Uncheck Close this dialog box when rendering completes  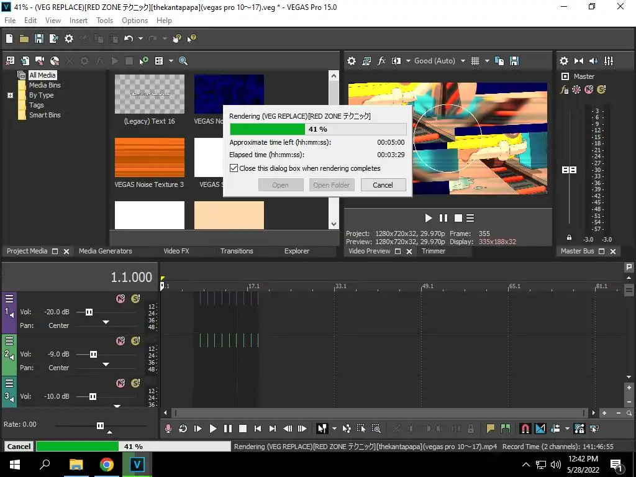(234, 168)
